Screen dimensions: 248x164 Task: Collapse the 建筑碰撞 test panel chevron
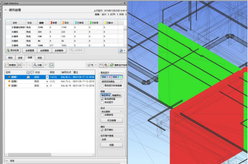pyautogui.click(x=6, y=10)
